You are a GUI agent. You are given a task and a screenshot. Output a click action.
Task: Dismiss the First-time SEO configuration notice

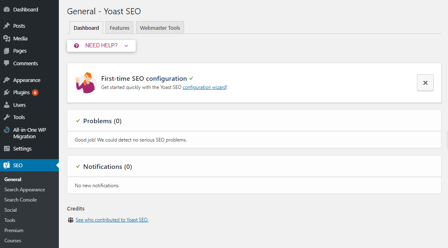[425, 83]
